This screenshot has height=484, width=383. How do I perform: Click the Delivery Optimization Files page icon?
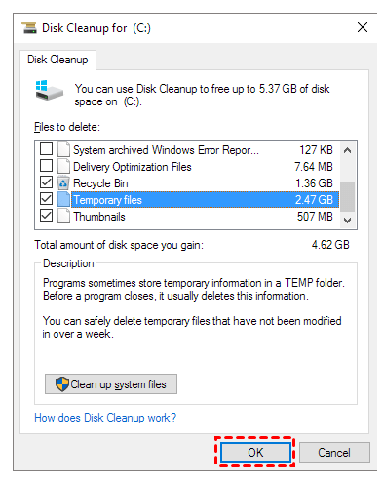pos(63,166)
